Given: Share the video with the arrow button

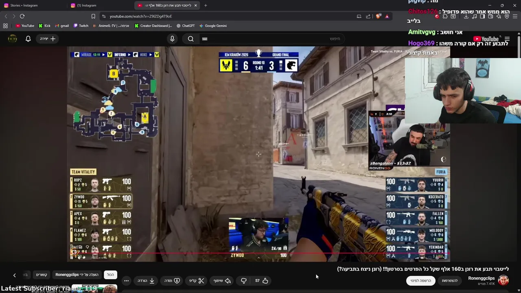Looking at the screenshot, I should click(222, 281).
